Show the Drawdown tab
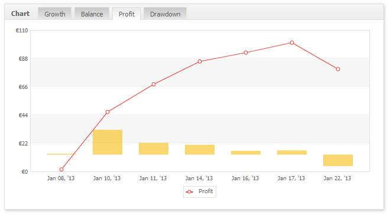The height and width of the screenshot is (215, 390). (165, 14)
